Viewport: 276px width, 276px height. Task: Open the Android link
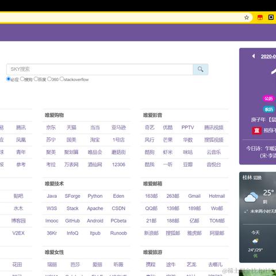click(x=95, y=221)
